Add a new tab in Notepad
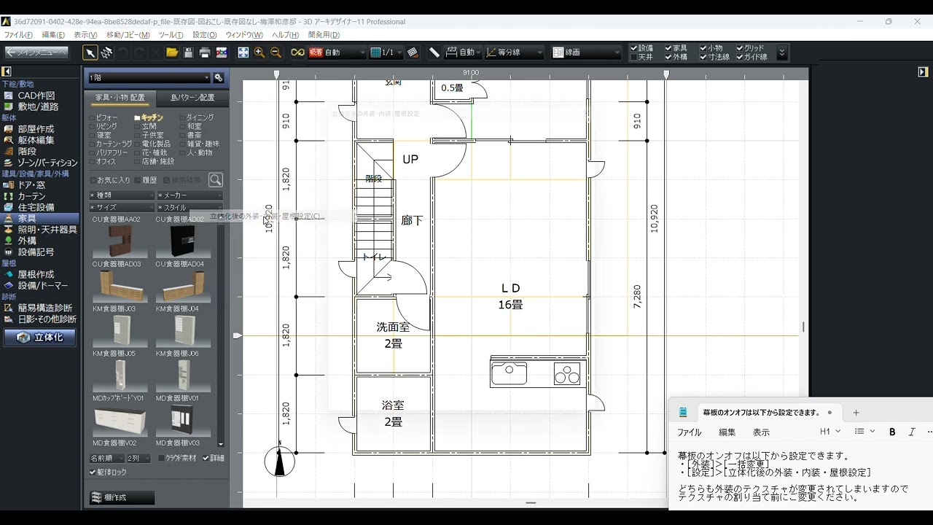Viewport: 933px width, 525px height. (x=856, y=413)
